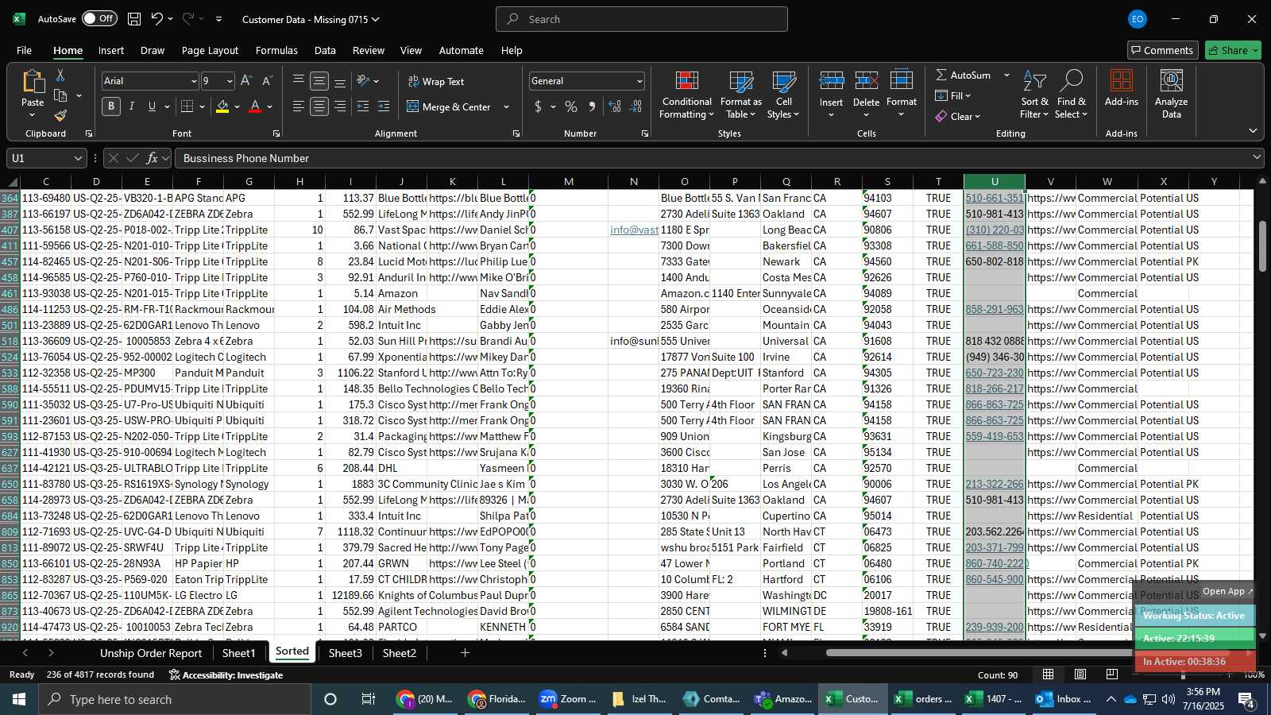
Task: Toggle AutoSave switch
Action: (x=99, y=18)
